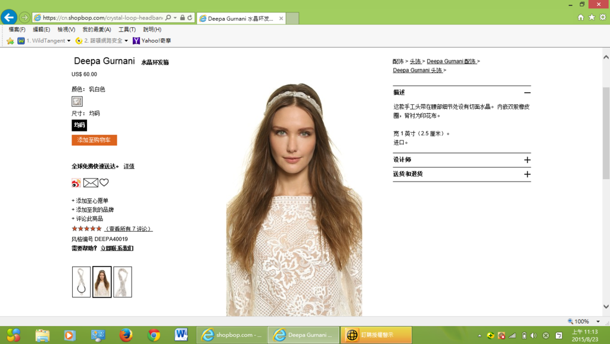Open the Yahoo!奇摩 favorites link
Viewport: 610px width, 344px height.
tap(152, 41)
